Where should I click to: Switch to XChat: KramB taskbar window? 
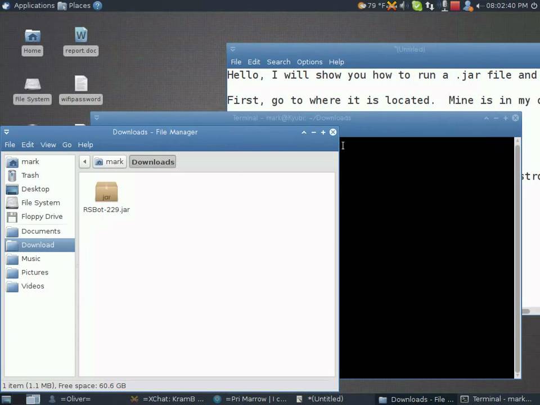[x=168, y=399]
